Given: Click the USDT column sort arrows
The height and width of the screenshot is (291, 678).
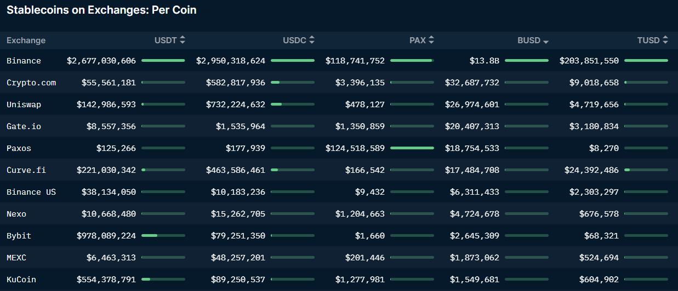Looking at the screenshot, I should [x=183, y=40].
